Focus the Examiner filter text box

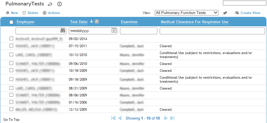point(139,31)
